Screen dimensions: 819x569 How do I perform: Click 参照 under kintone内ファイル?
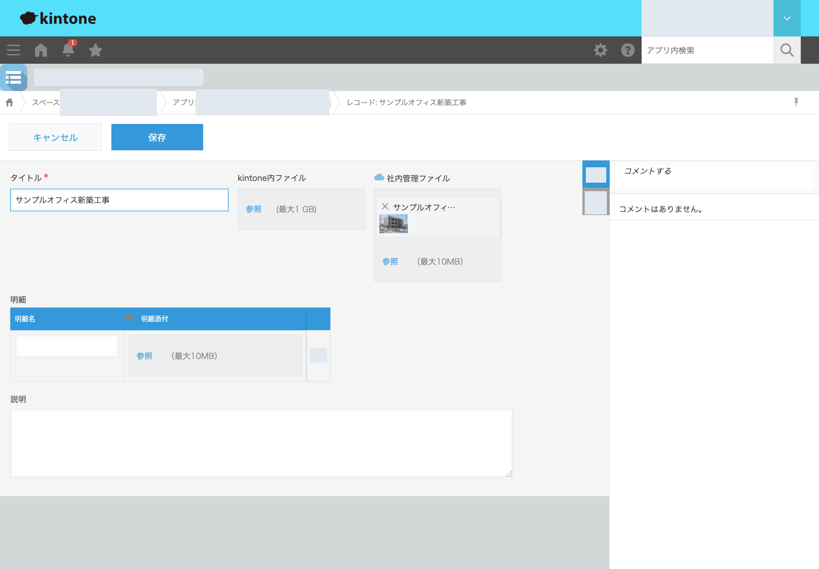pyautogui.click(x=254, y=209)
